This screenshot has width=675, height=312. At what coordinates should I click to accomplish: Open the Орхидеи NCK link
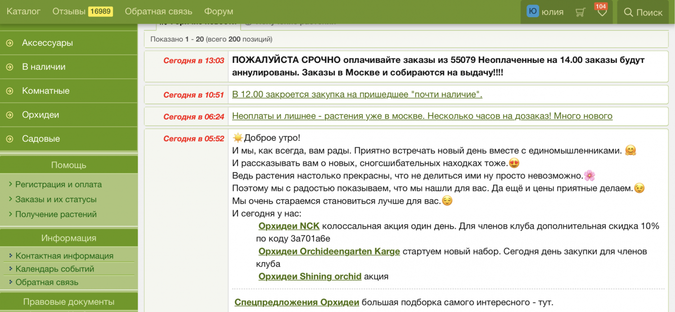pyautogui.click(x=288, y=226)
